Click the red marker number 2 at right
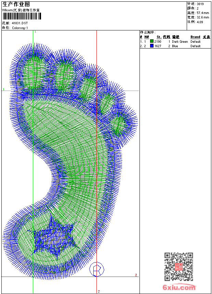This screenshot has width=212, height=294. point(136,275)
